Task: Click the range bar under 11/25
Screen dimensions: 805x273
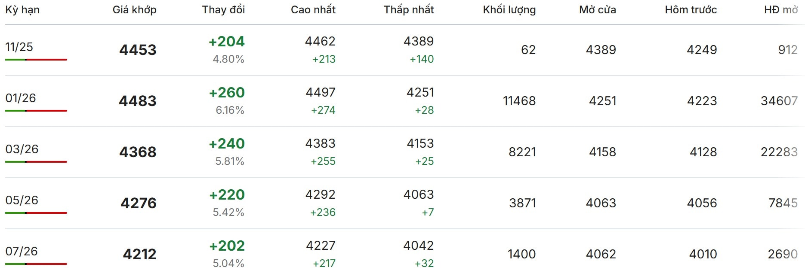Action: click(36, 60)
